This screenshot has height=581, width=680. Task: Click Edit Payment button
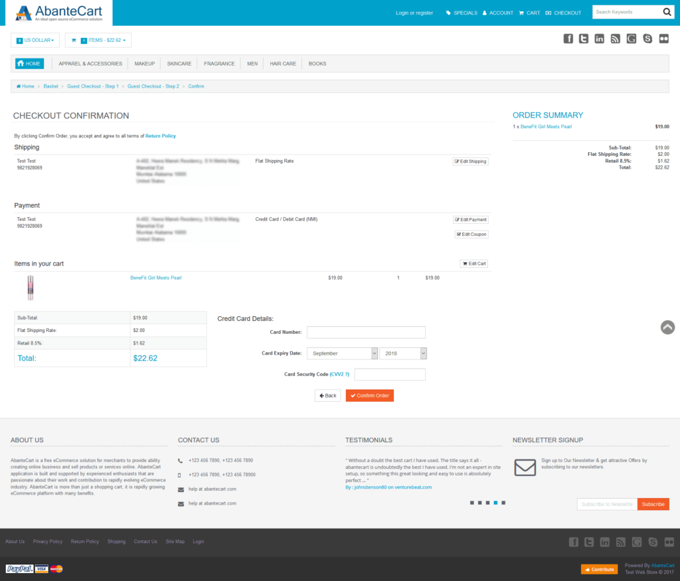pos(471,220)
